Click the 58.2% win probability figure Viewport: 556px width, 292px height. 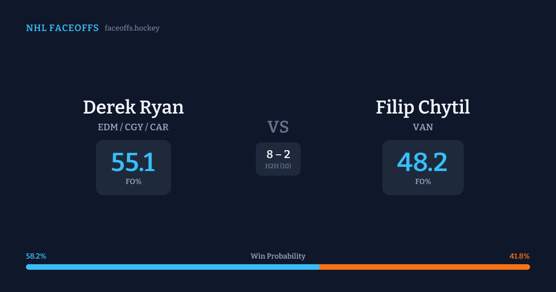(x=36, y=256)
